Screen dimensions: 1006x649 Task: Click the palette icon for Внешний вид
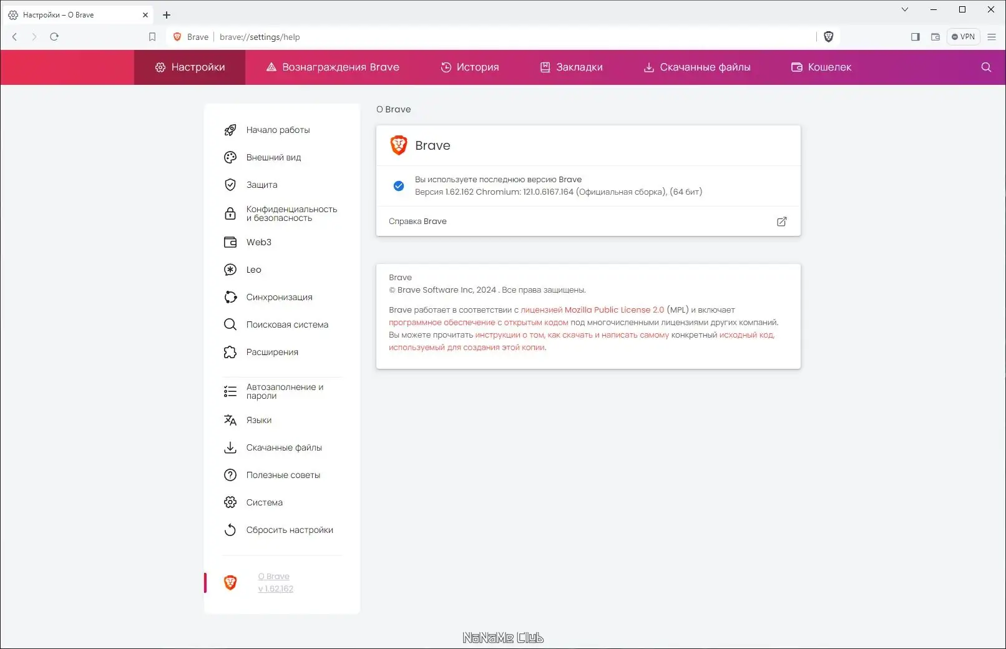pyautogui.click(x=230, y=157)
